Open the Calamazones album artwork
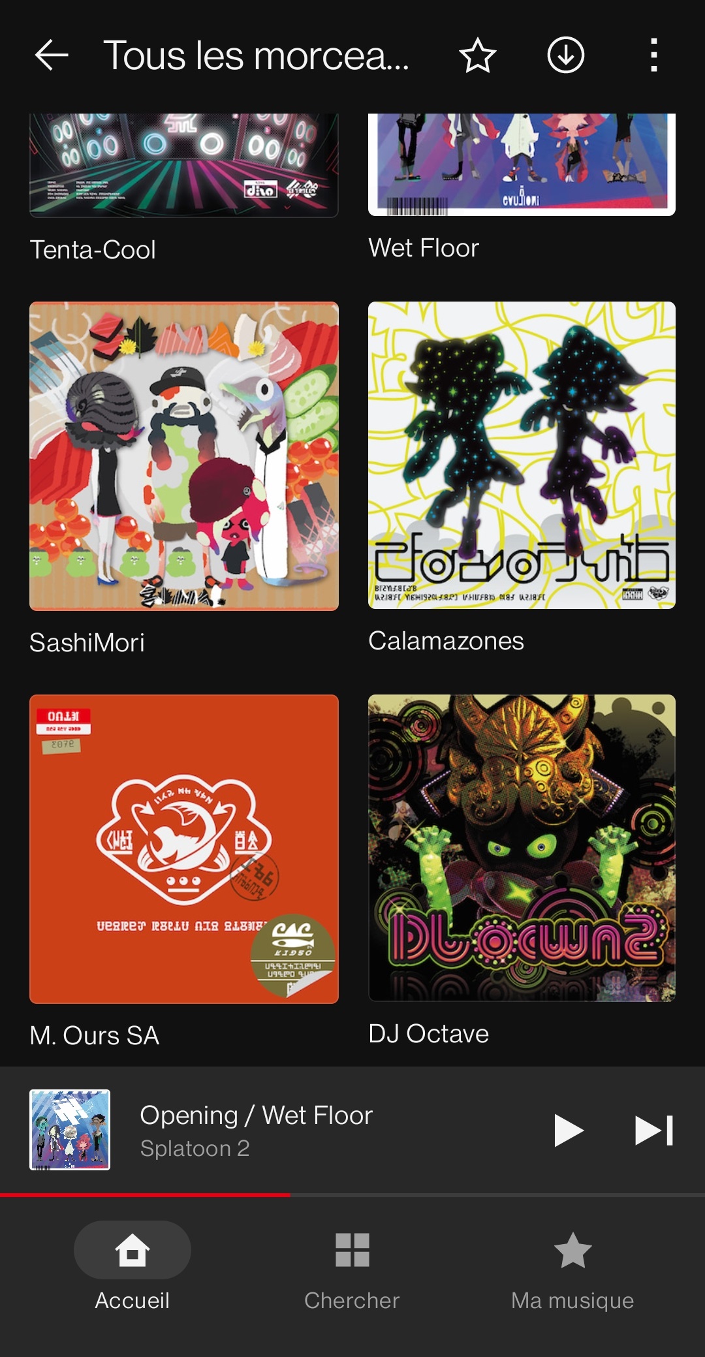 click(x=522, y=455)
